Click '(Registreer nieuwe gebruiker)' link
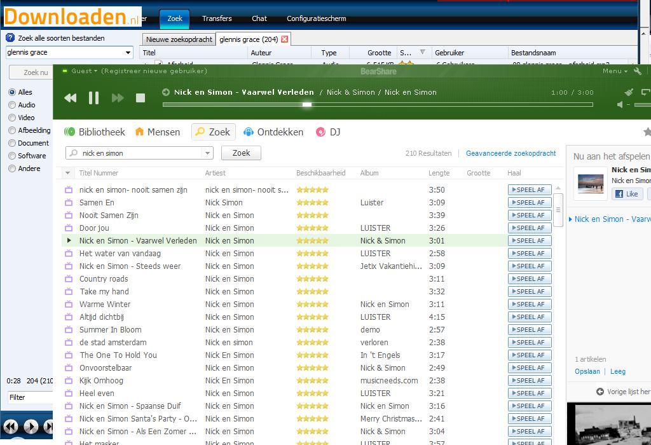Screen dimensions: 651x445 pos(154,71)
